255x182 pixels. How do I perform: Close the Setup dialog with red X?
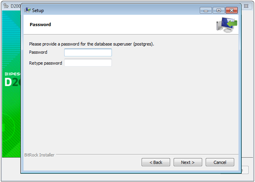coord(231,10)
